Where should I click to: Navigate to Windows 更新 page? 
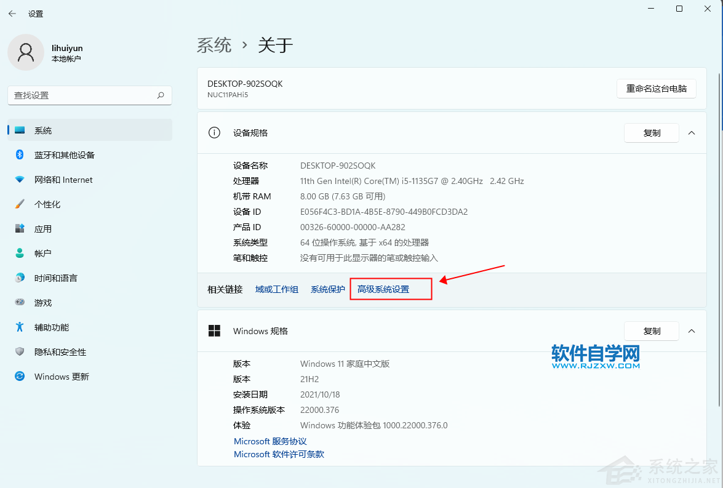click(90, 377)
